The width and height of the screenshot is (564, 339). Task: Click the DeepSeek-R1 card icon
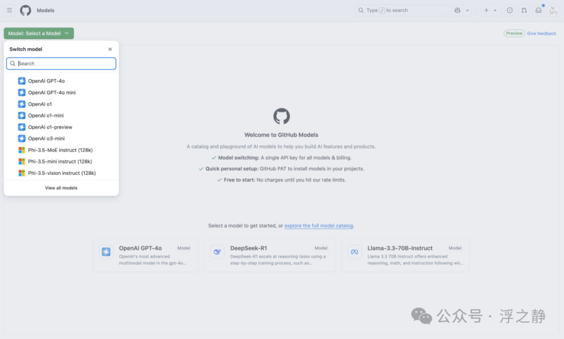(217, 252)
